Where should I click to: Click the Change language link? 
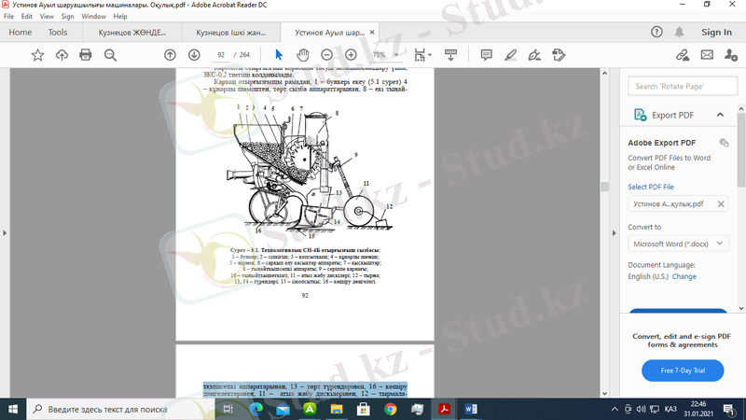click(684, 276)
